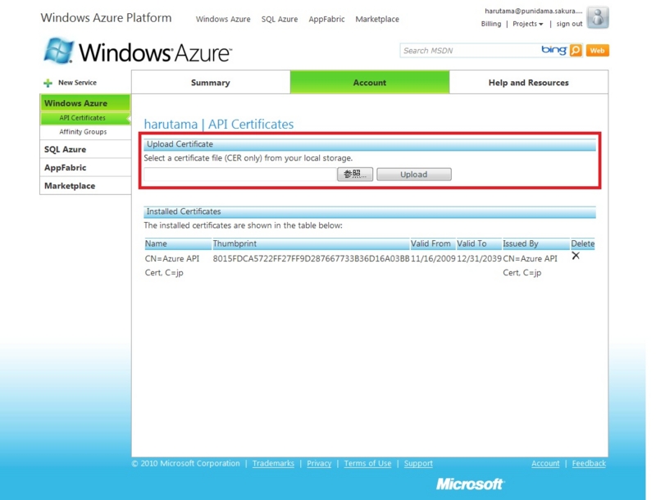656x500 pixels.
Task: Click the harutama@punidama.sakura account name
Action: tap(534, 11)
